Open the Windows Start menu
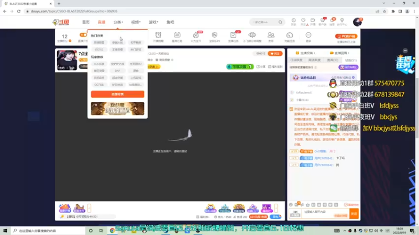 coord(5,230)
